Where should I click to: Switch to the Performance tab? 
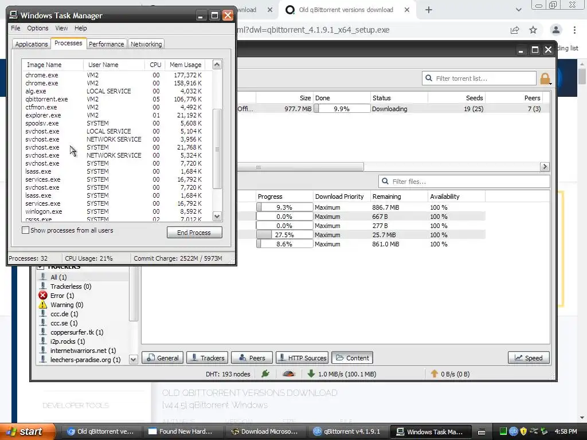coord(106,44)
